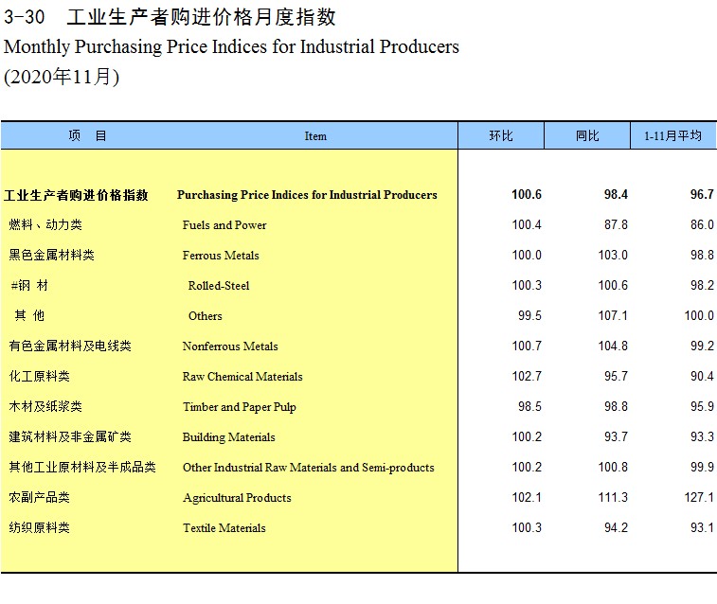Click the '纺织原料类' row label
Viewport: 717px width, 604px height.
pos(40,527)
